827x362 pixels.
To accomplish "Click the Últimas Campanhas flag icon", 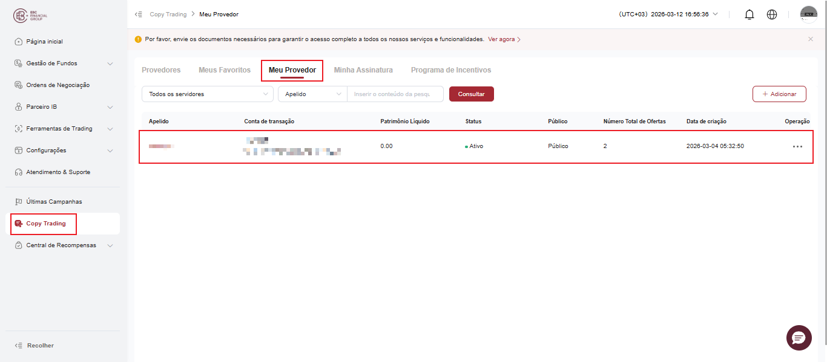I will [18, 202].
